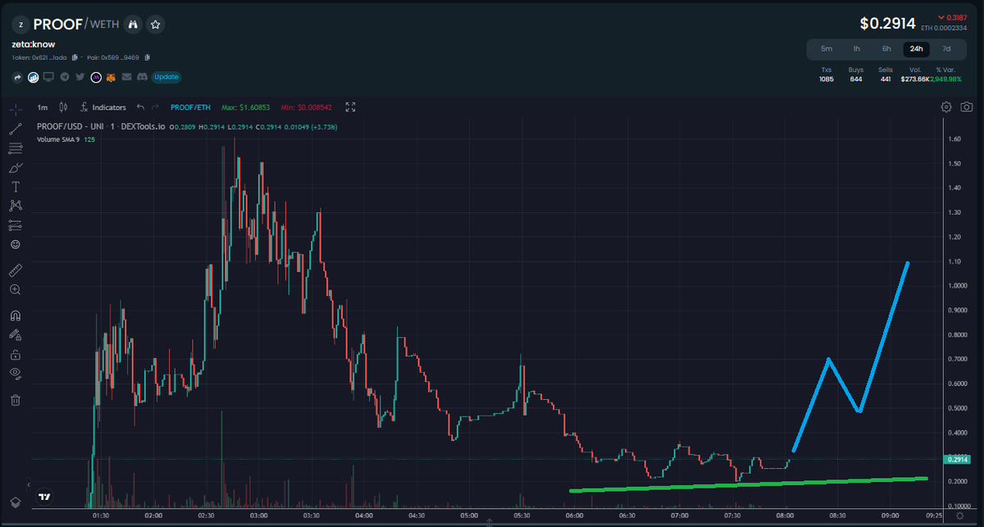The width and height of the screenshot is (984, 527).
Task: Open the round purple logo link
Action: pyautogui.click(x=95, y=77)
